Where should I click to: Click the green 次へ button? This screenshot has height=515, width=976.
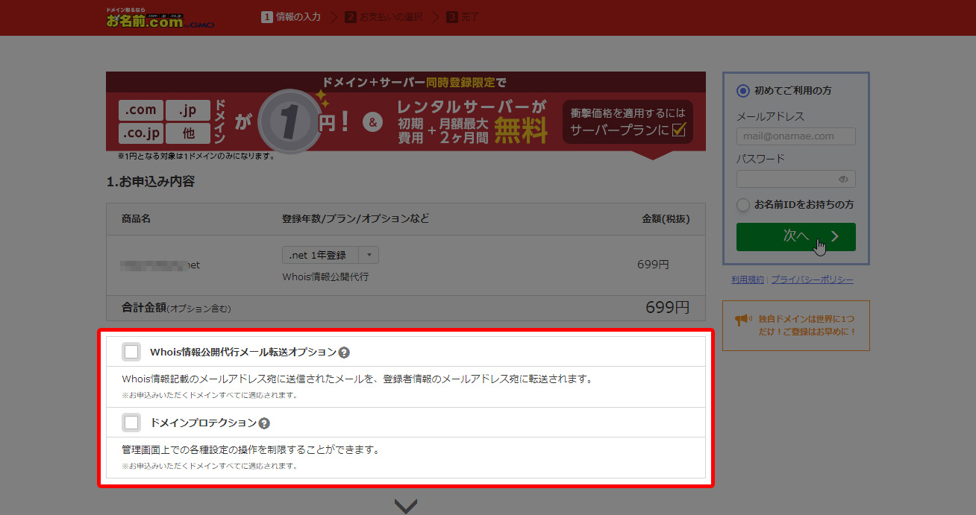[795, 236]
